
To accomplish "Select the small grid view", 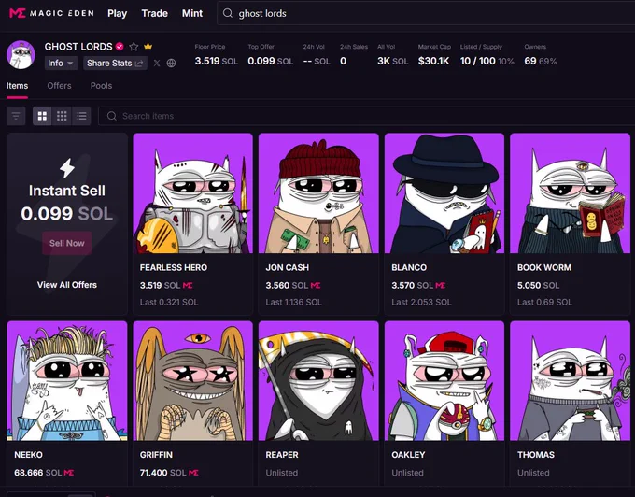I will pyautogui.click(x=62, y=116).
